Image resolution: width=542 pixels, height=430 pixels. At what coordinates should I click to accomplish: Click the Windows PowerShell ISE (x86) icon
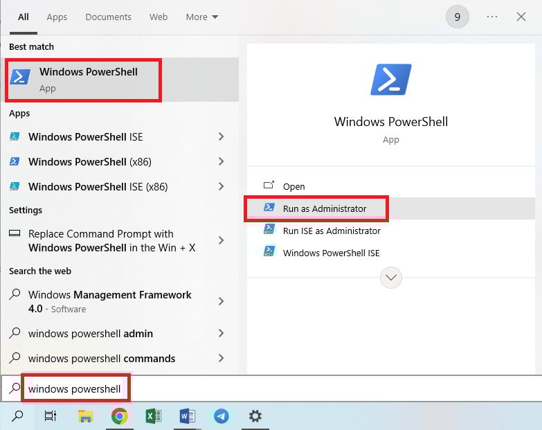click(x=15, y=186)
